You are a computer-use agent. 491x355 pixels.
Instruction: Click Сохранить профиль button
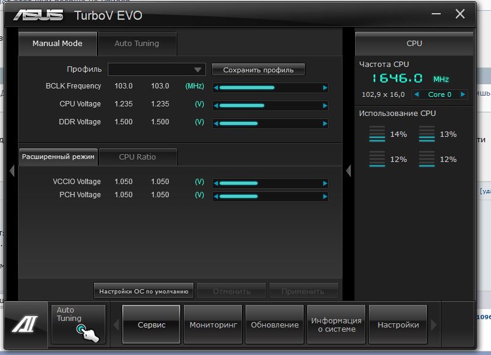point(258,70)
